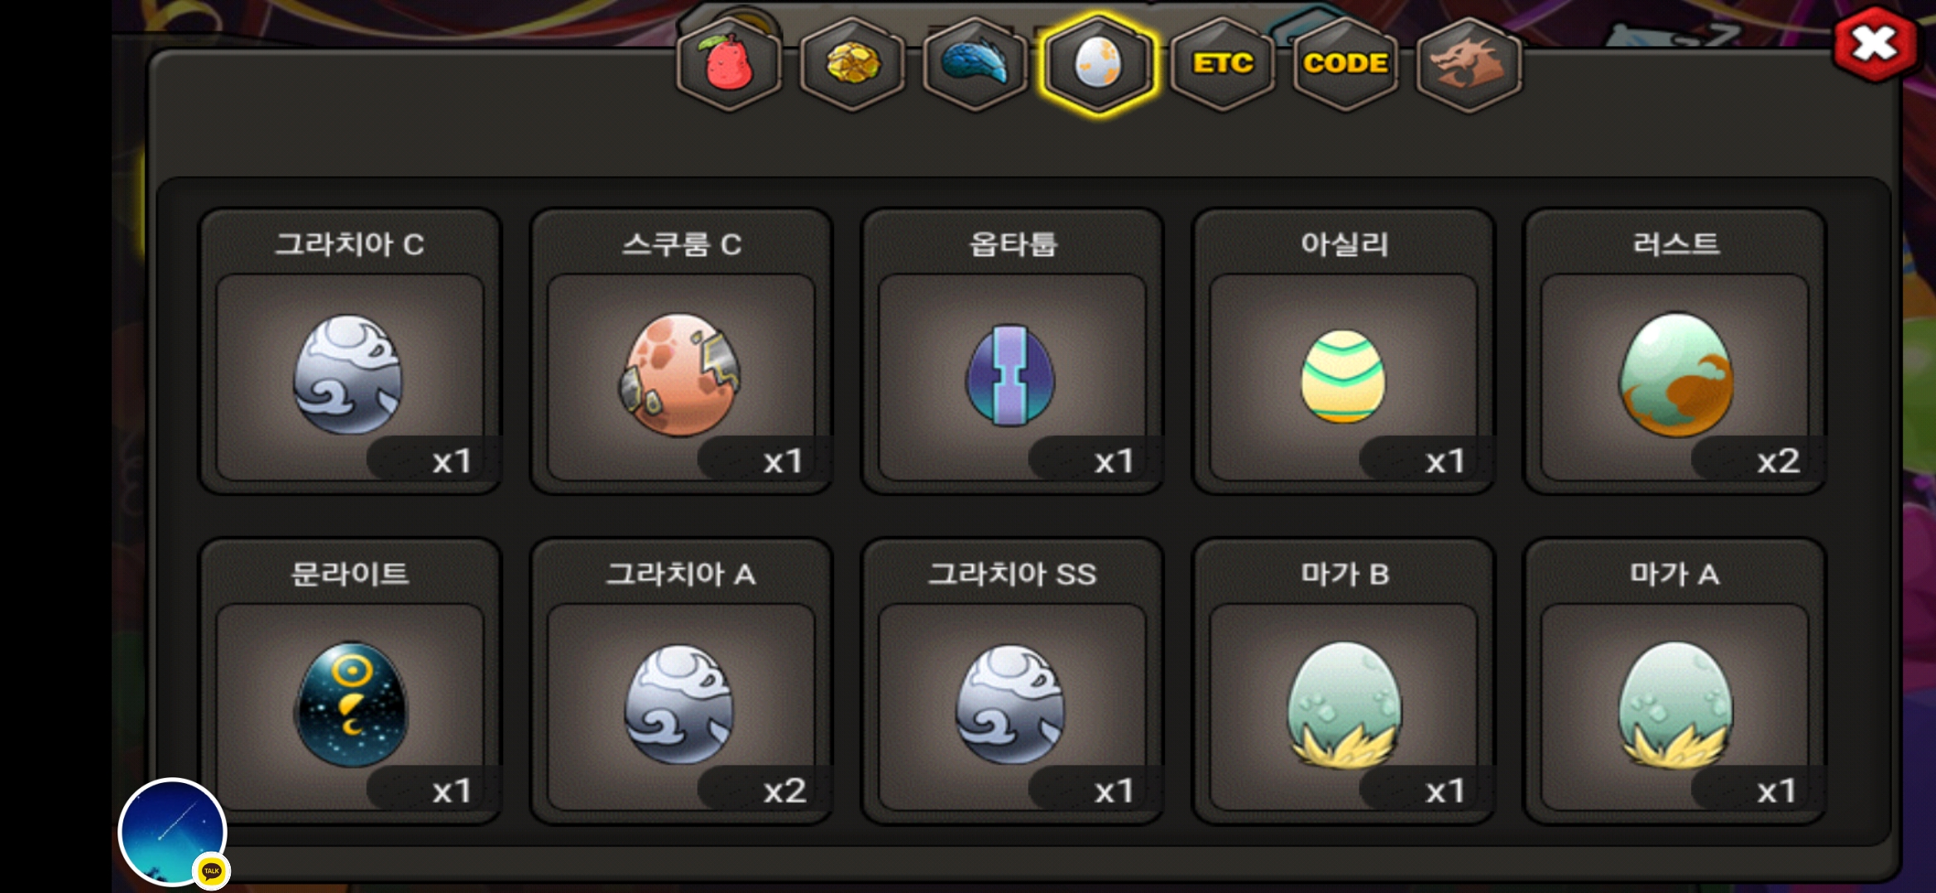Switch to the ETC tab
The image size is (1936, 893).
(1222, 64)
